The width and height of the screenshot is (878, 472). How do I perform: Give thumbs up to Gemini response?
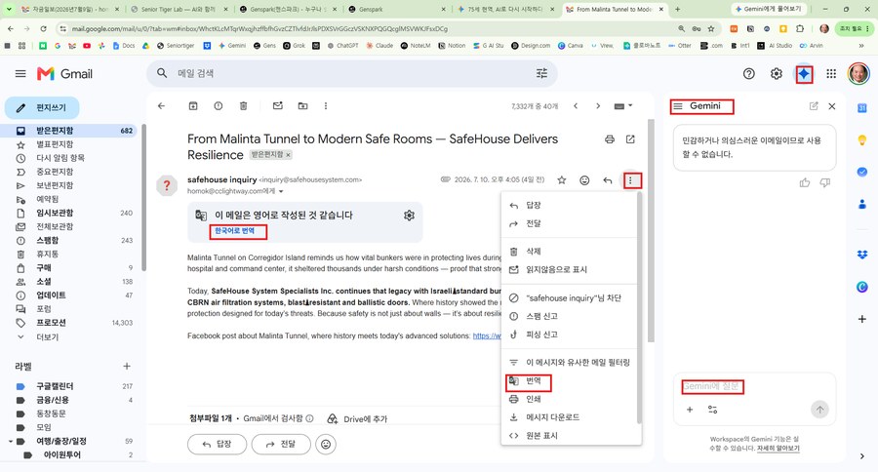point(805,182)
